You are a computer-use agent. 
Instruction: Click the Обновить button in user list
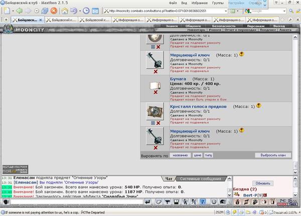click(x=263, y=183)
